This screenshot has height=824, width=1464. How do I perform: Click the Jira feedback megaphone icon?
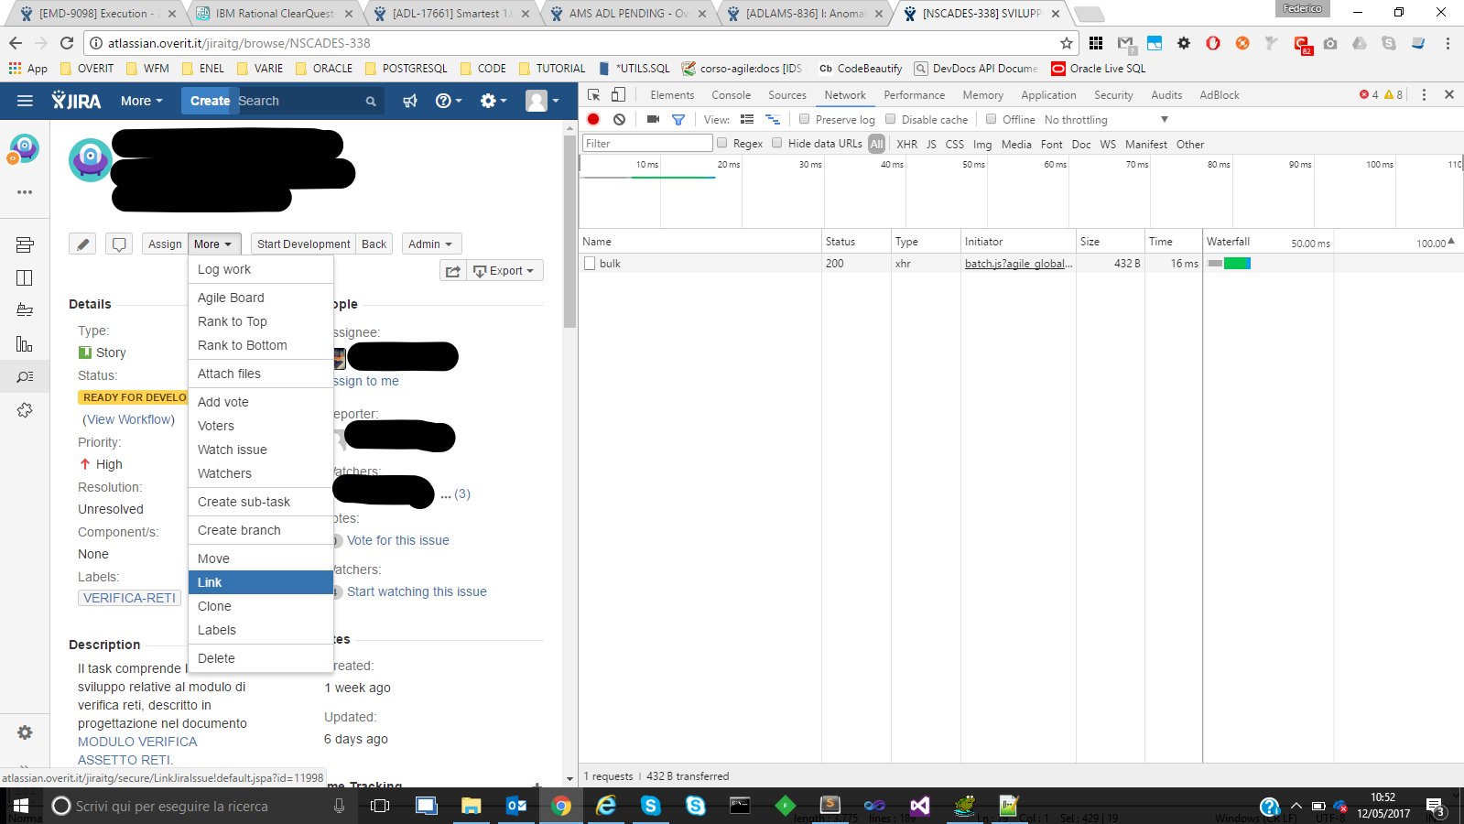click(x=410, y=101)
